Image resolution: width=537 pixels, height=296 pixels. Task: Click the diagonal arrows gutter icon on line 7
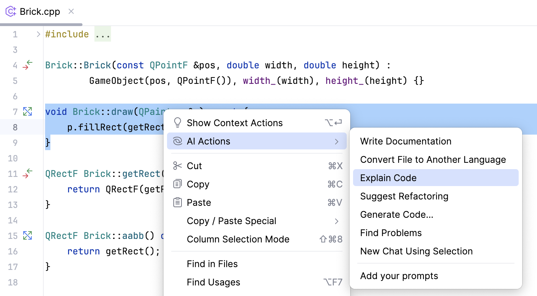pos(27,111)
